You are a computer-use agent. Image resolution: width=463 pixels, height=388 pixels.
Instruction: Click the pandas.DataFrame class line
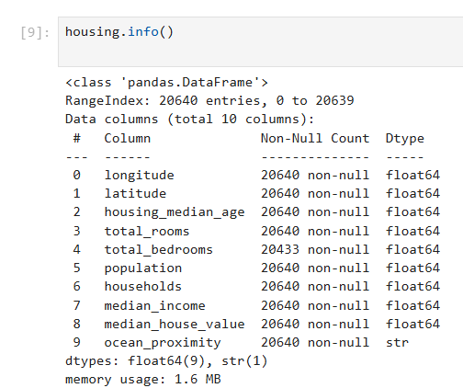click(167, 82)
